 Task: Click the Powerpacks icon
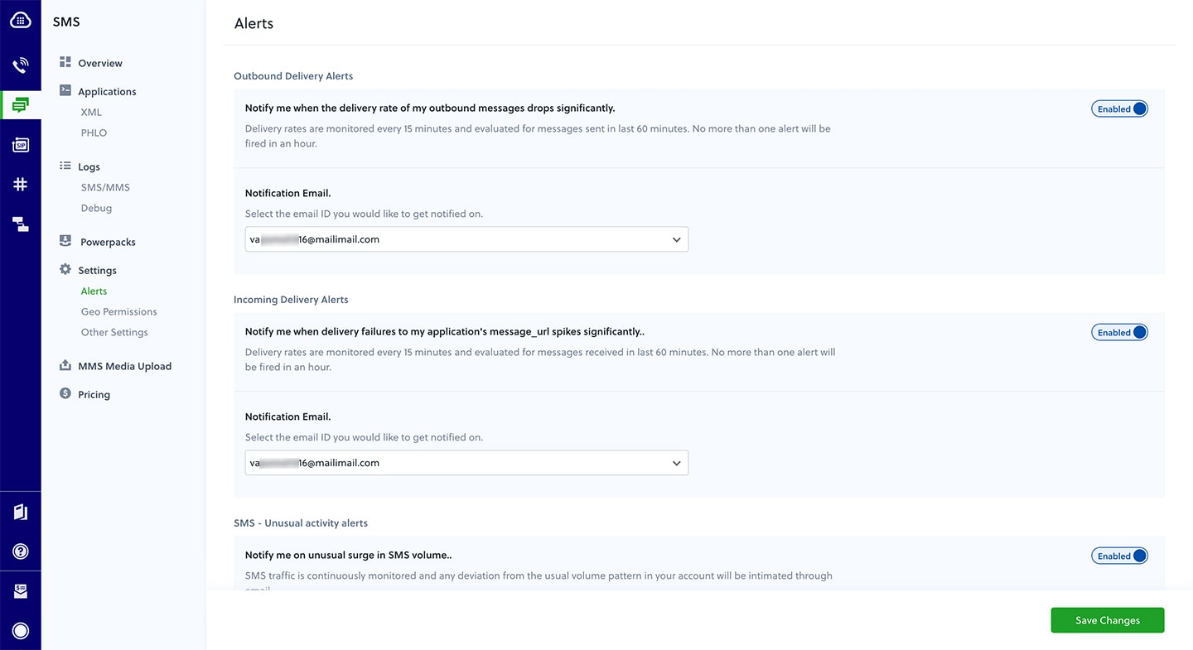click(x=65, y=241)
